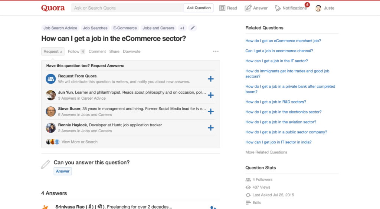
Task: Open the three-dot more options menu
Action: tap(216, 51)
